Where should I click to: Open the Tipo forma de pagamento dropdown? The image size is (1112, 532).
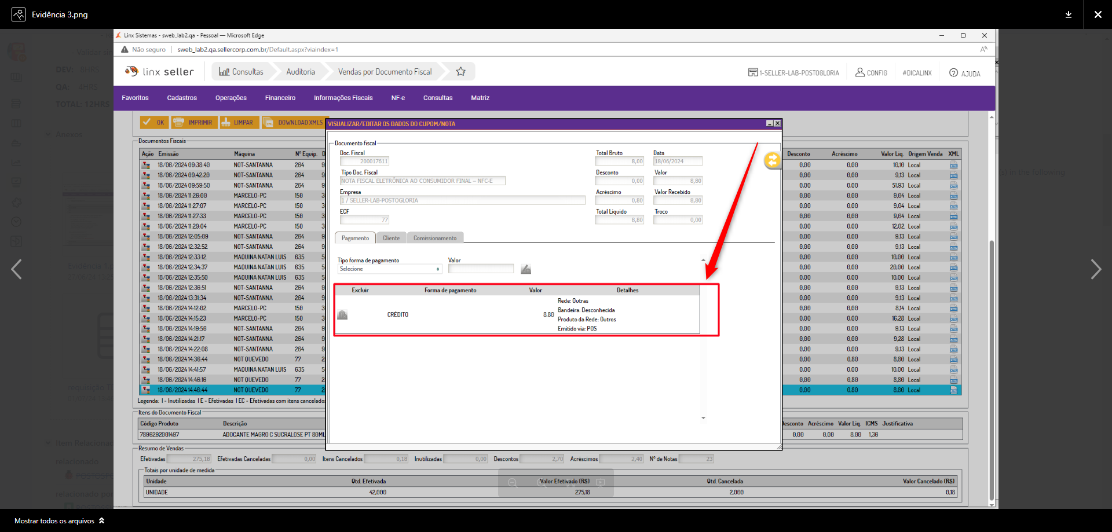click(390, 269)
